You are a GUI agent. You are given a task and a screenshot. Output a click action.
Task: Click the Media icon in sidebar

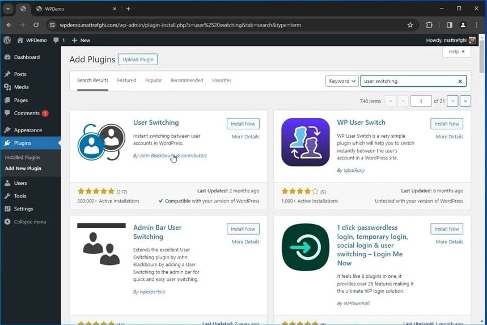tap(7, 87)
